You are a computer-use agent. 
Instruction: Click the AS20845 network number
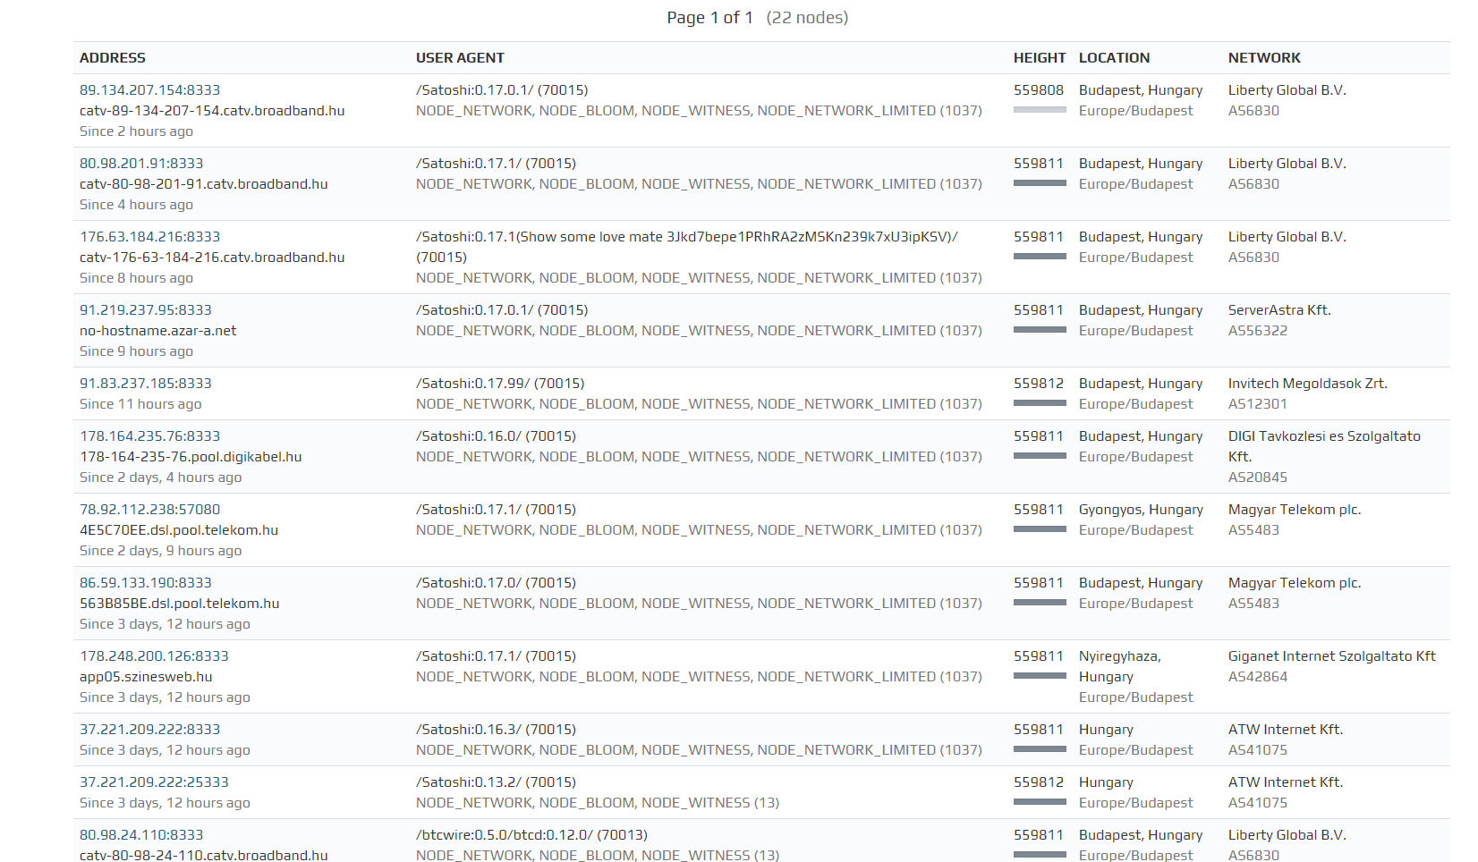[x=1258, y=477]
